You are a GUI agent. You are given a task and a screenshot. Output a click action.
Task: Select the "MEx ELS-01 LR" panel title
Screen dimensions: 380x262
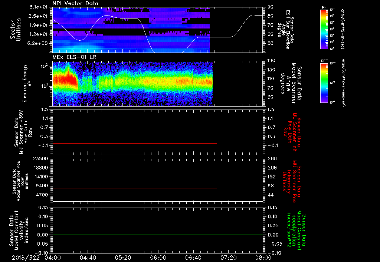click(74, 57)
